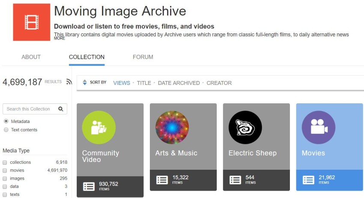Open the Movies collection title

313,153
